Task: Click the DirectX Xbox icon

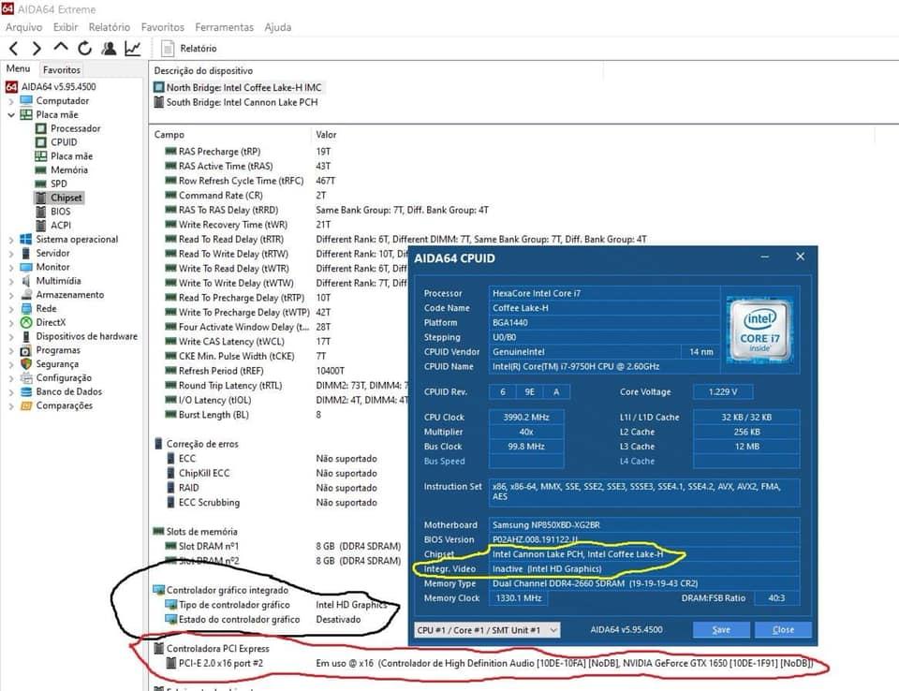Action: point(26,322)
